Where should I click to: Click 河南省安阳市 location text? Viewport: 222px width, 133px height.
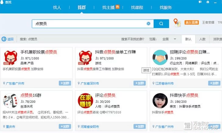coord(90,127)
